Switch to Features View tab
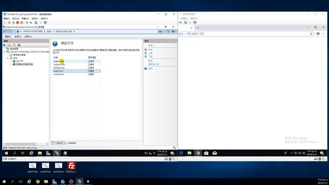329x185 pixels. (x=58, y=143)
